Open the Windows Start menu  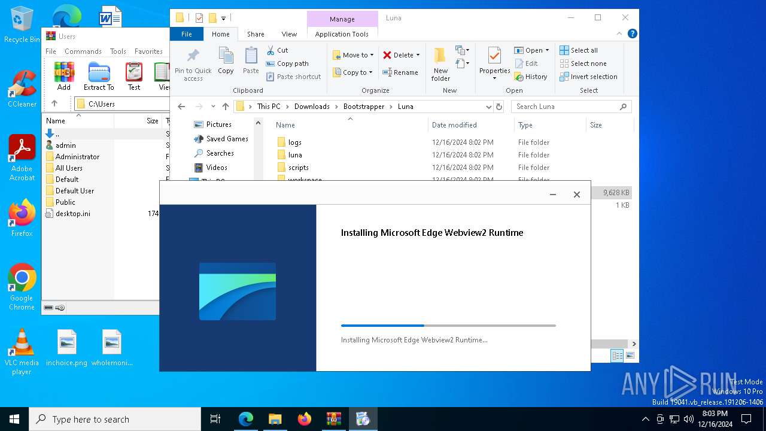14,419
